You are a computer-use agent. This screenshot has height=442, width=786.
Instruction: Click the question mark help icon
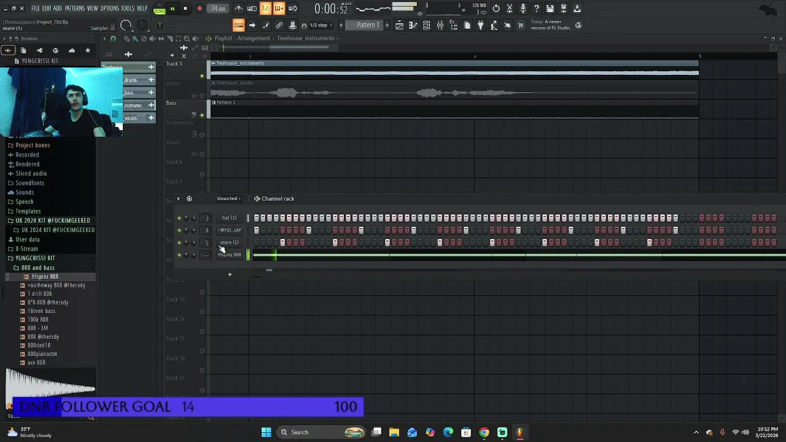pos(537,9)
